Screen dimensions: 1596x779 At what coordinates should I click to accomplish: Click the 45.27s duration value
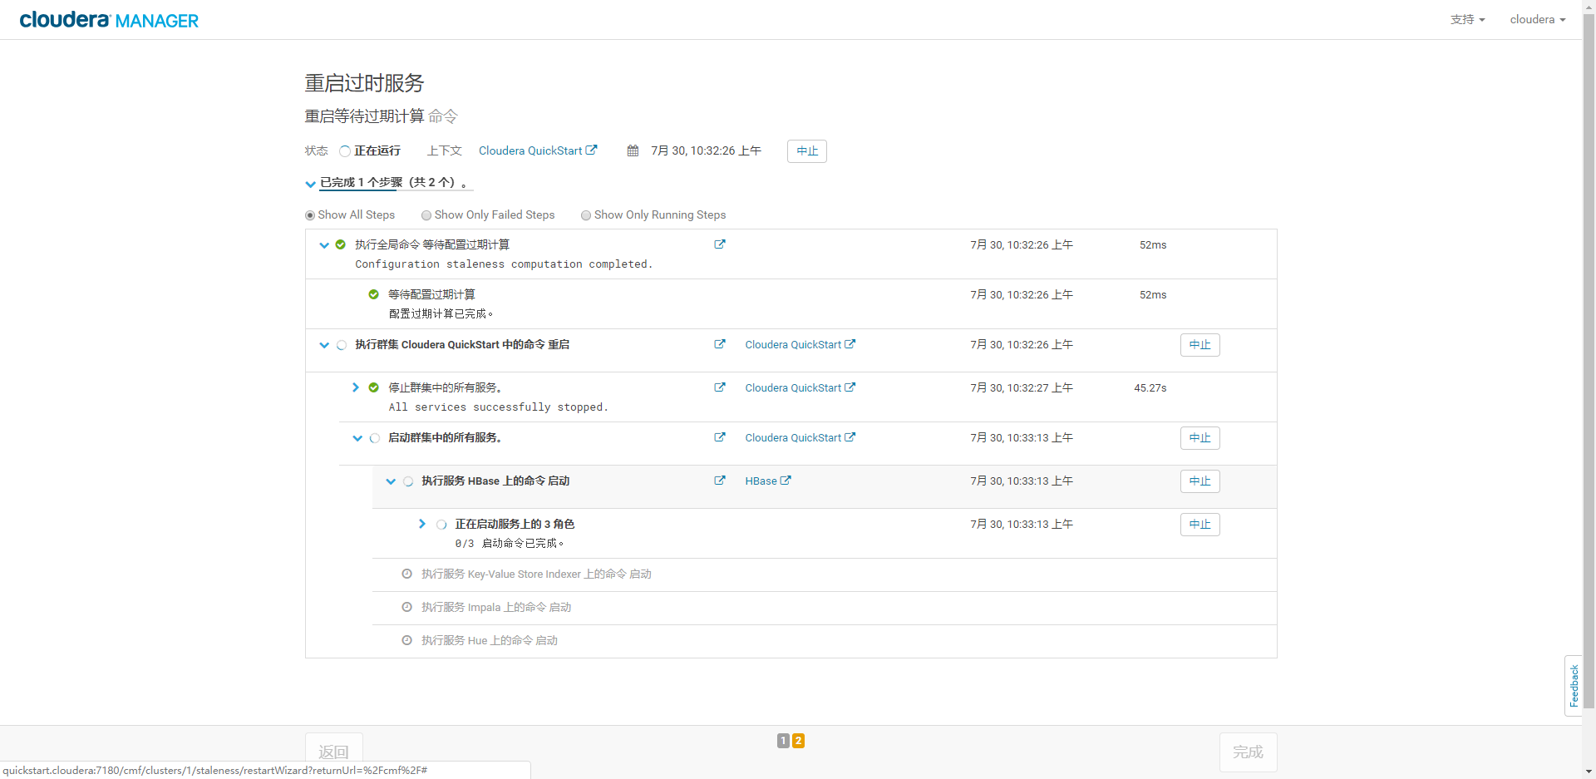coord(1150,387)
